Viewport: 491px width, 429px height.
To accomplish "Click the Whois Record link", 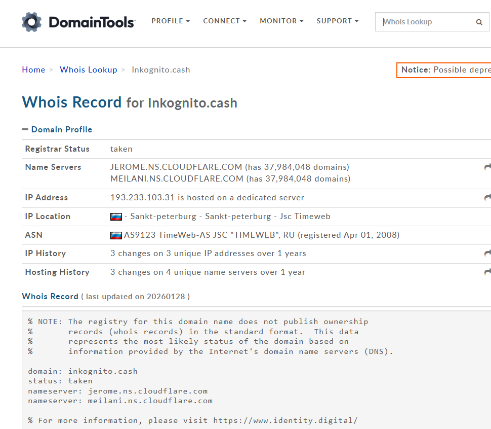I will click(50, 296).
